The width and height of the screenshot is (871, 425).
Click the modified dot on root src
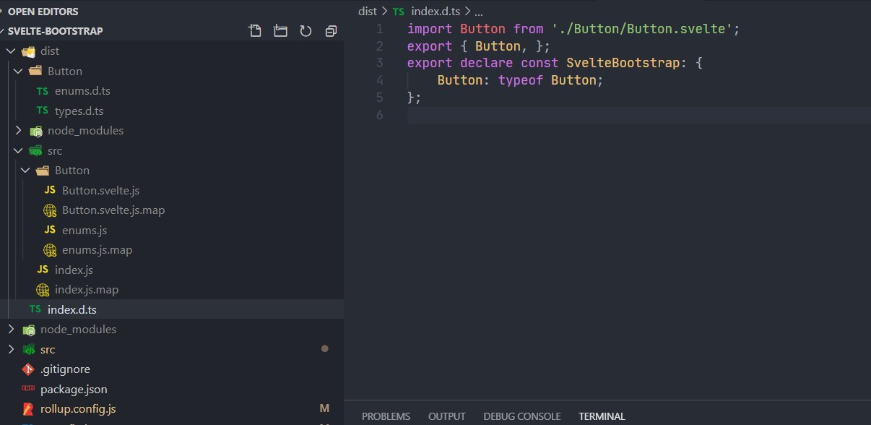[325, 349]
